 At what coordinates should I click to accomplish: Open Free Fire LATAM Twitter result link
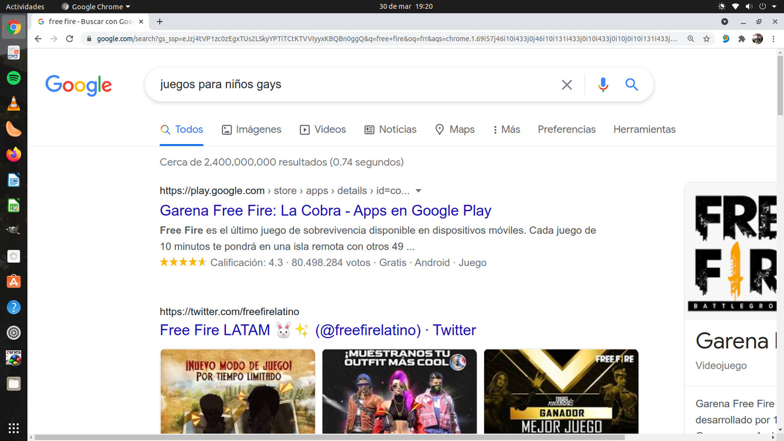pos(318,330)
